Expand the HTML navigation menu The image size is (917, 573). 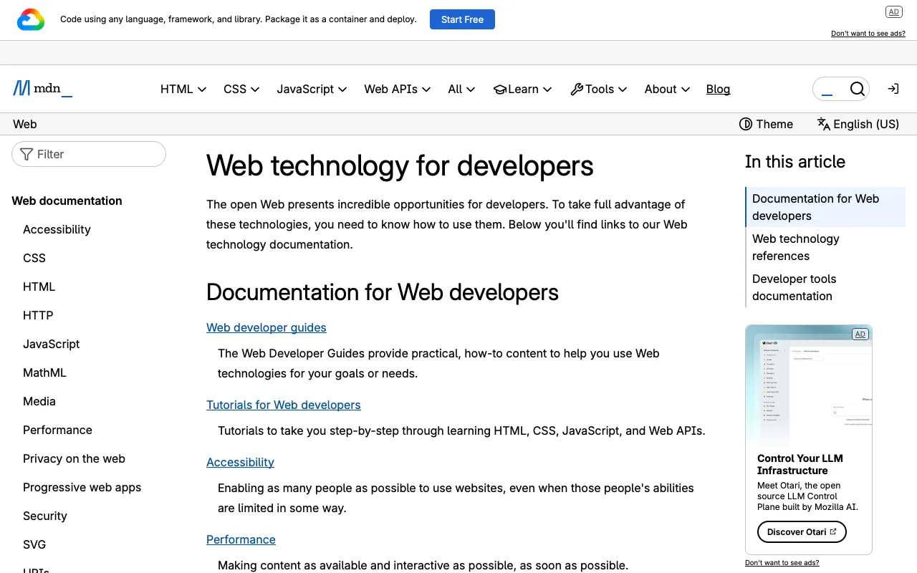tap(183, 89)
